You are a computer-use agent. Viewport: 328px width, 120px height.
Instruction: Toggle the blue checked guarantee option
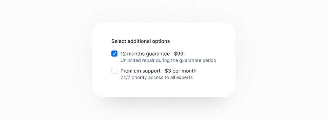point(114,54)
